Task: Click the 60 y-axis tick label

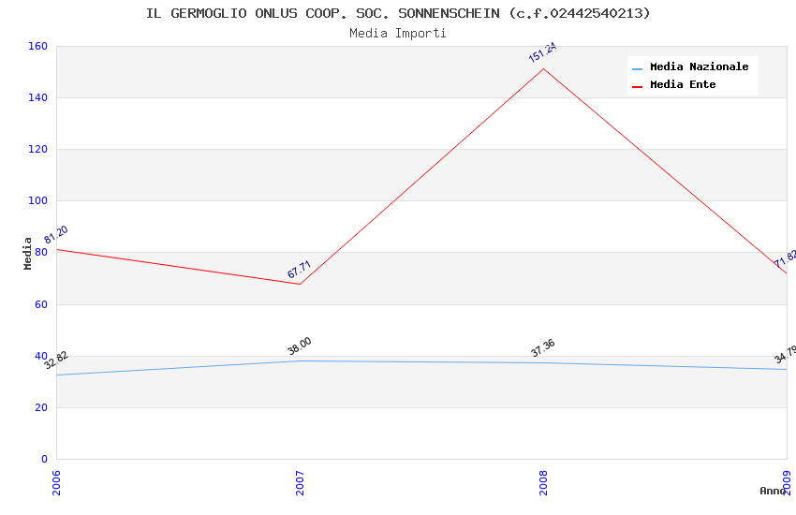Action: coord(40,304)
